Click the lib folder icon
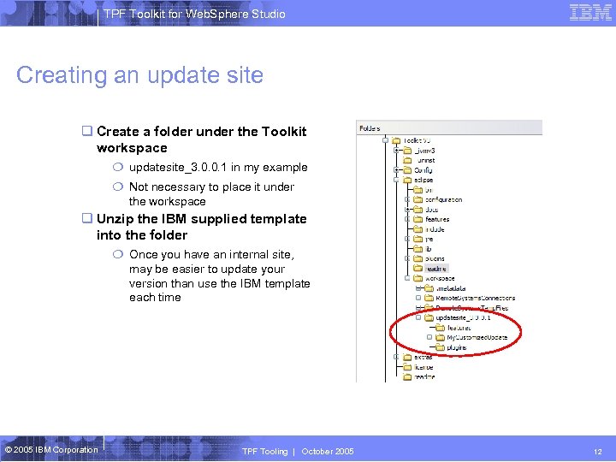616x462 pixels. tap(418, 249)
